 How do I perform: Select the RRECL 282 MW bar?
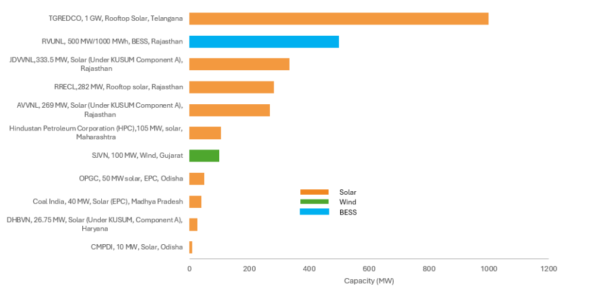(x=231, y=87)
